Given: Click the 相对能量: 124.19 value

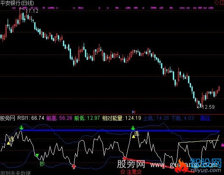Looking at the screenshot, I should [x=122, y=118].
